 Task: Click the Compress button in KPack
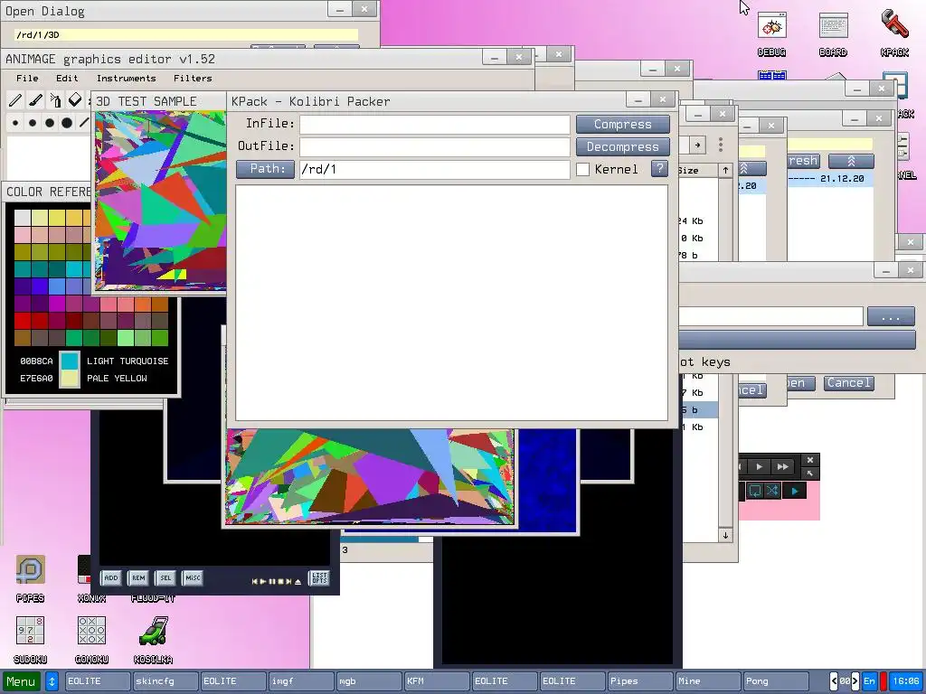(622, 124)
